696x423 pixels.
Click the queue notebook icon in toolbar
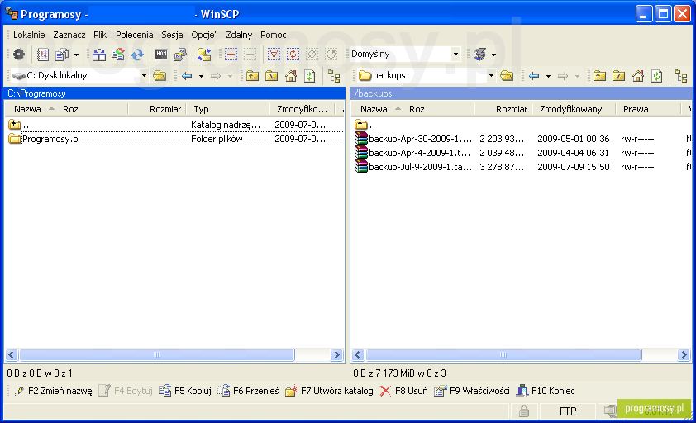[43, 55]
